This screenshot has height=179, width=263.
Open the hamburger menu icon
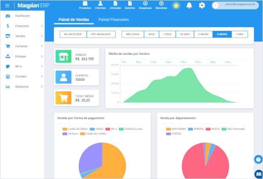click(x=7, y=6)
